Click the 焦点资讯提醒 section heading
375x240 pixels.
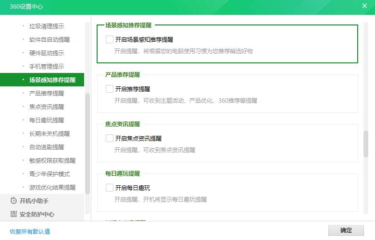point(123,124)
